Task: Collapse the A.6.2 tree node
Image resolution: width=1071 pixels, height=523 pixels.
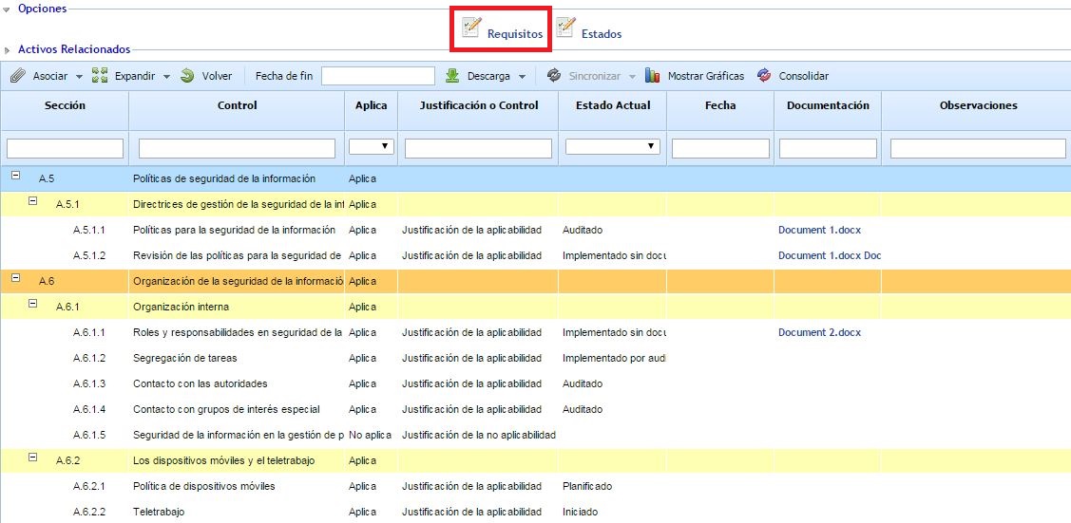Action: (33, 458)
